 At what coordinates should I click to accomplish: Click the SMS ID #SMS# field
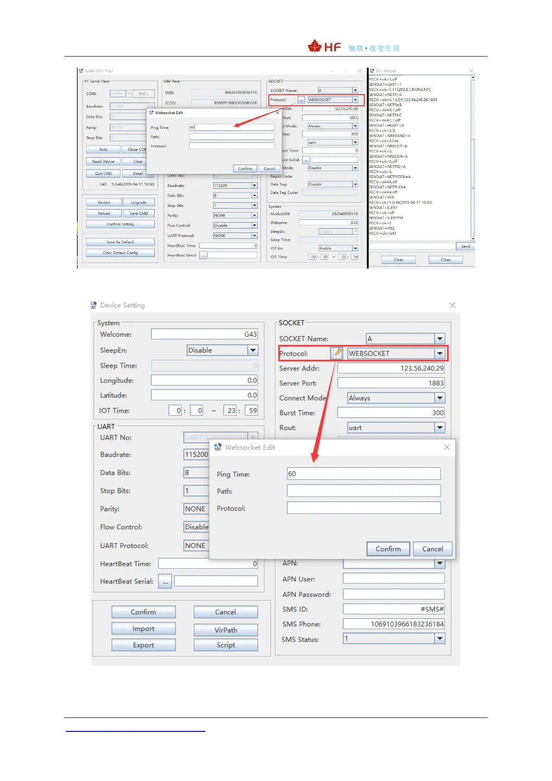pyautogui.click(x=394, y=609)
